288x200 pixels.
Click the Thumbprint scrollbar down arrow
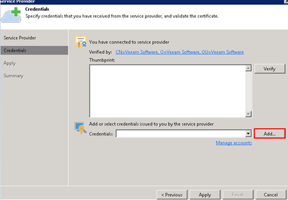(248, 114)
